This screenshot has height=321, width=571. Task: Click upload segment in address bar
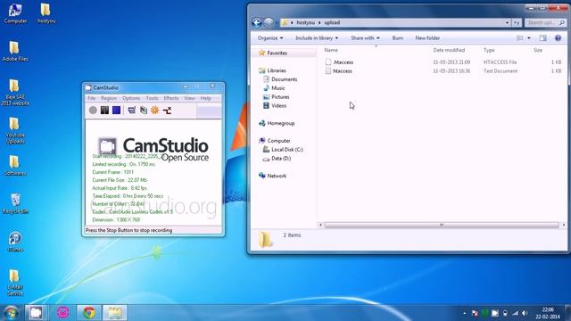[x=332, y=22]
